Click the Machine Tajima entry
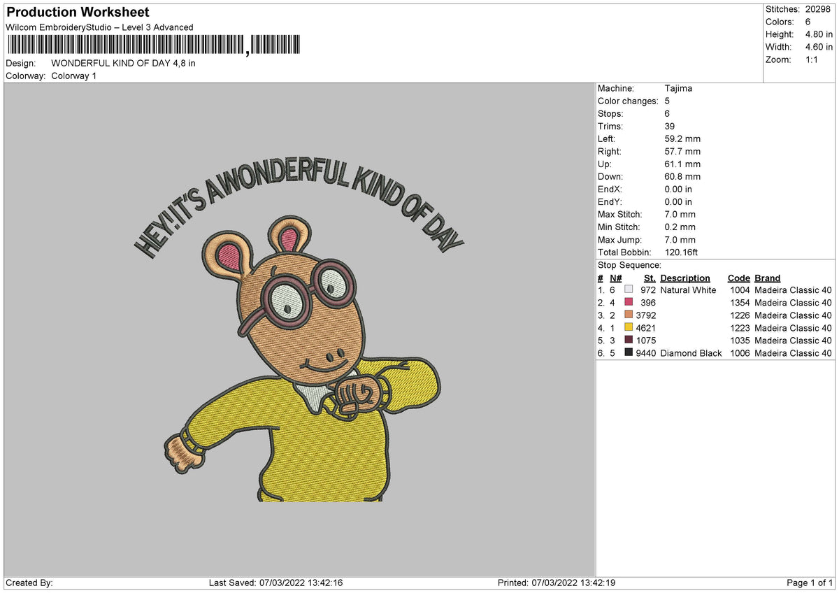839x593 pixels. click(645, 88)
